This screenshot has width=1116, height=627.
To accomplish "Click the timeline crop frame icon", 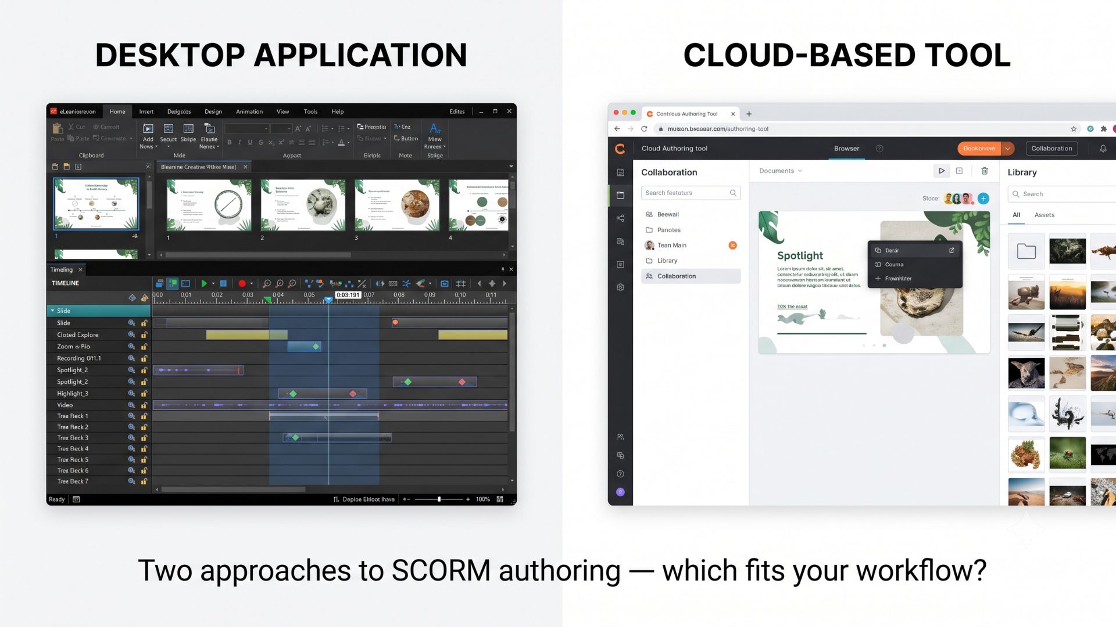I will tap(461, 283).
